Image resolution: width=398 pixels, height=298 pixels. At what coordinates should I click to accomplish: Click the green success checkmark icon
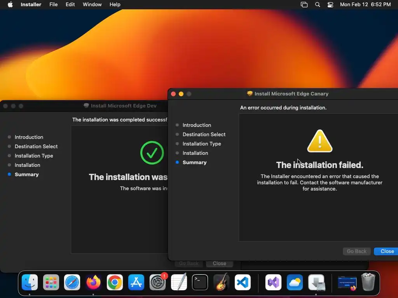pos(152,152)
